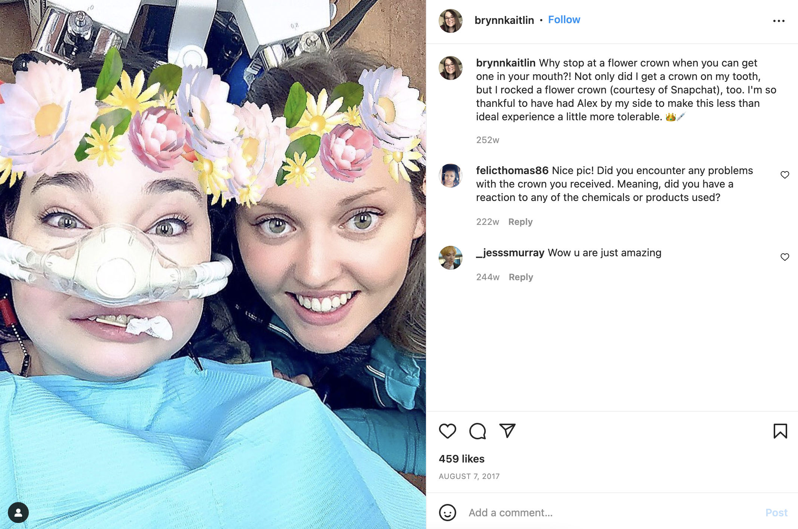Open emoji picker smiley icon
The width and height of the screenshot is (798, 529).
(x=447, y=513)
